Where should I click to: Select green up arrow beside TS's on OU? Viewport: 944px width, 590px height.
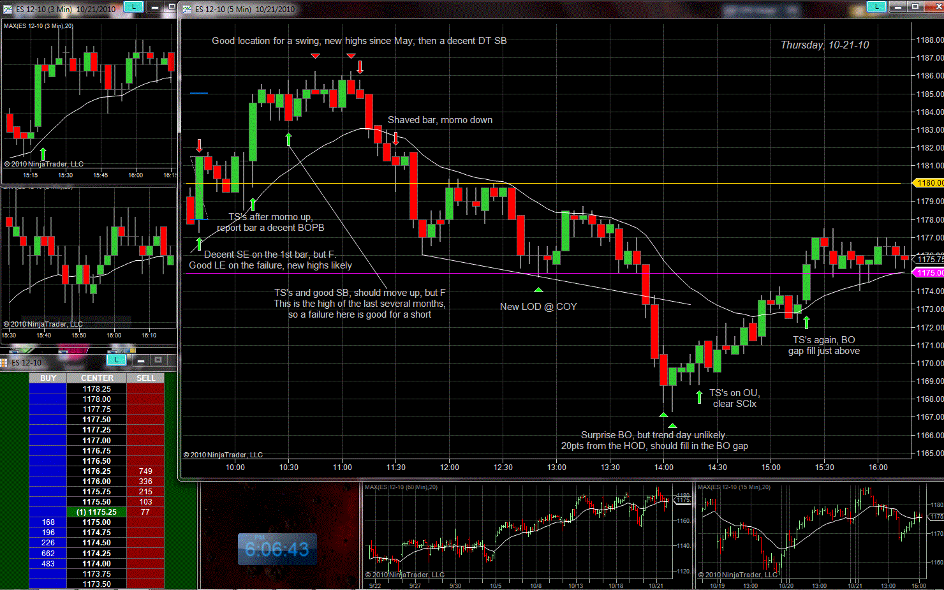699,397
